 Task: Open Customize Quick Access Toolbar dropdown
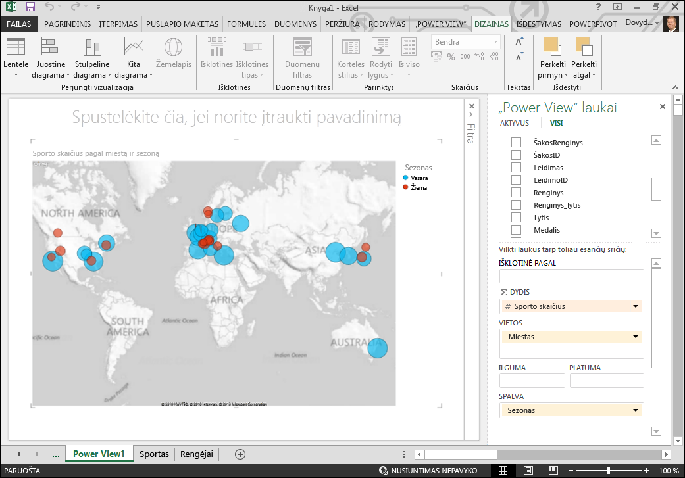coord(98,7)
